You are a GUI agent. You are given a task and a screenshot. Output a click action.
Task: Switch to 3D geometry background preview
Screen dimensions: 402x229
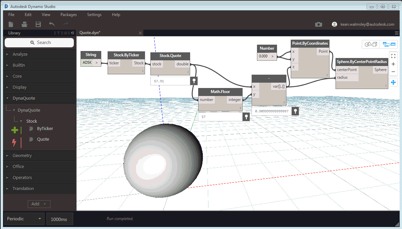[371, 44]
